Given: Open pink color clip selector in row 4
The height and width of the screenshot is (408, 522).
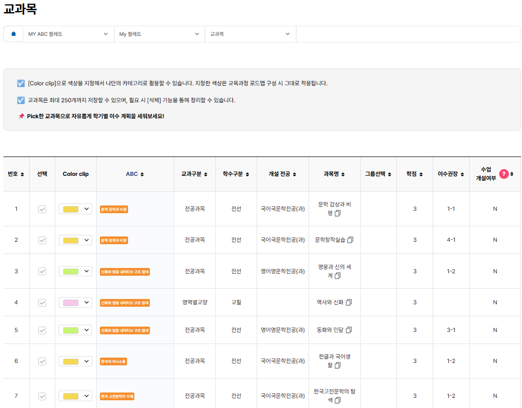Looking at the screenshot, I should click(x=75, y=302).
